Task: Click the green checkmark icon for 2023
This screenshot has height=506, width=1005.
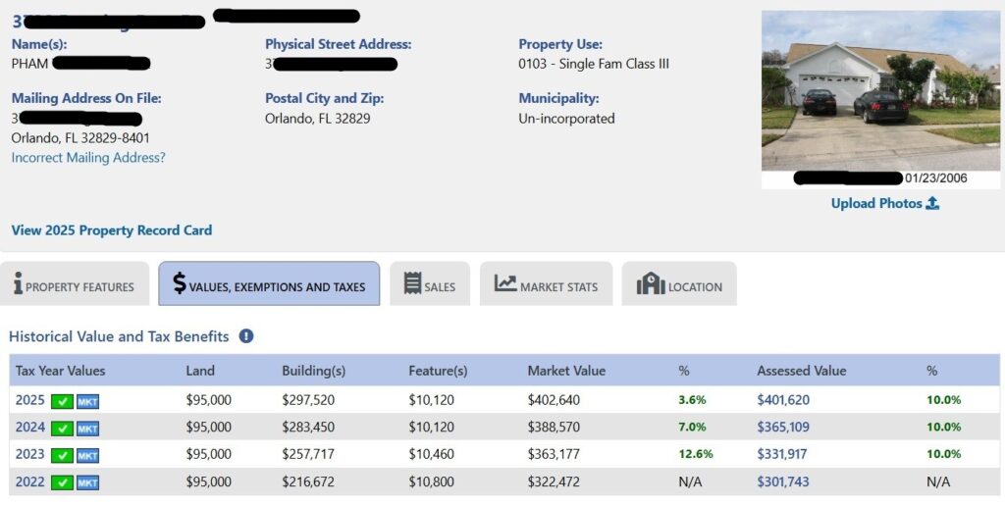Action: coord(63,455)
